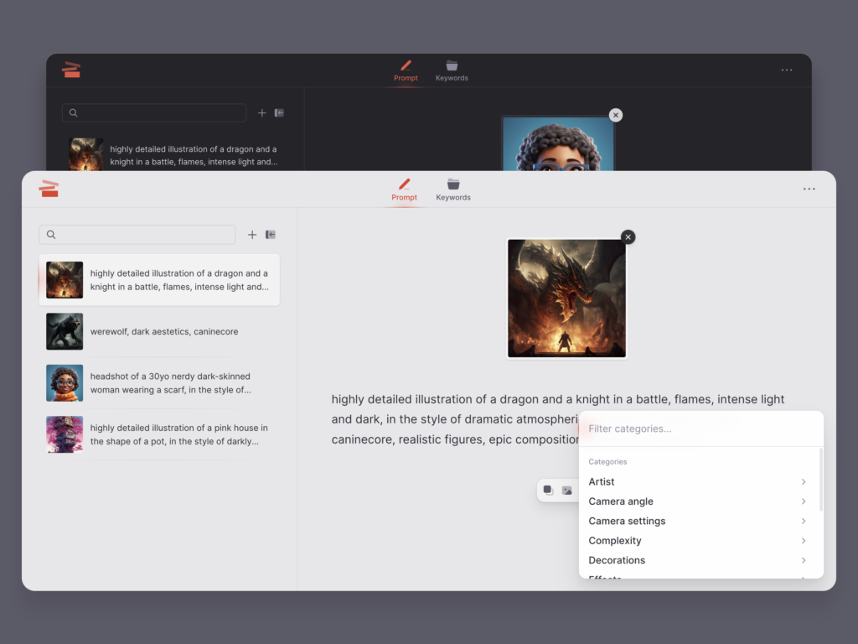Select werewolf, dark aestetics prompt

coord(159,331)
